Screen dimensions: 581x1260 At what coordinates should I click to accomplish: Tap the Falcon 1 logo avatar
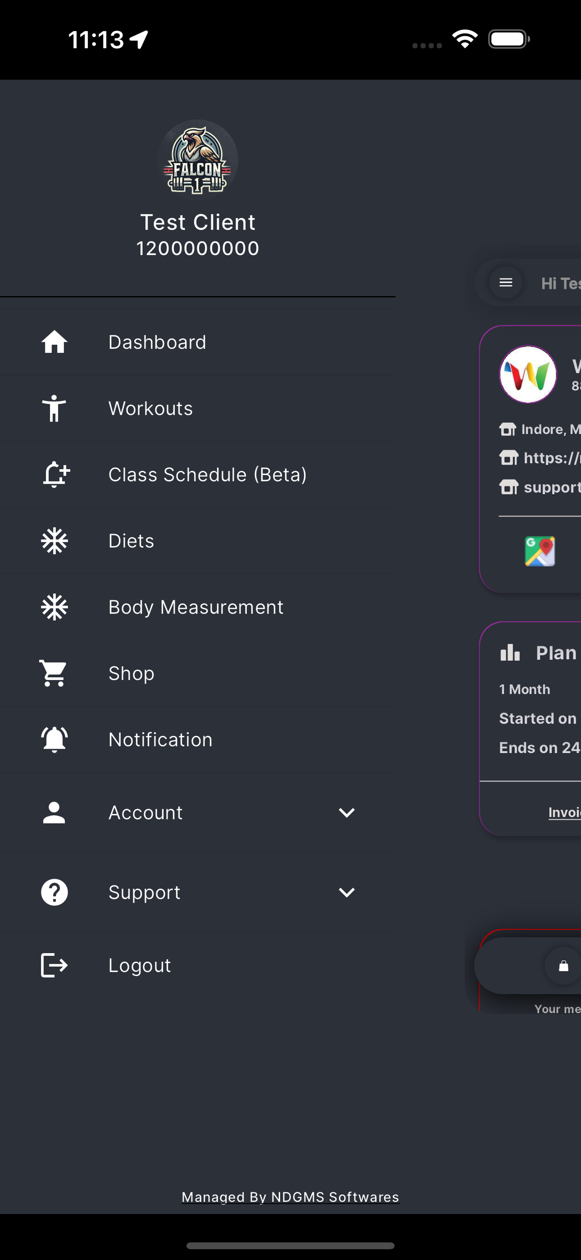(198, 160)
